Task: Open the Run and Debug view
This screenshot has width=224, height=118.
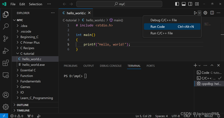Action: 6,51
